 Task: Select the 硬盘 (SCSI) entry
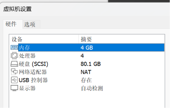pos(33,64)
